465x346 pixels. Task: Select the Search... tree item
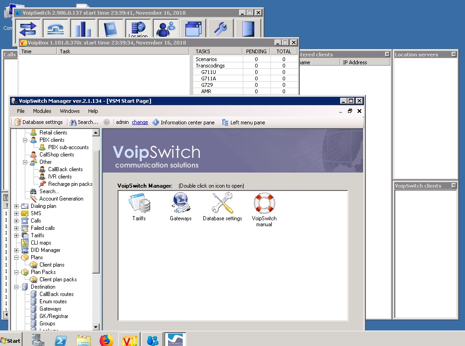(49, 191)
